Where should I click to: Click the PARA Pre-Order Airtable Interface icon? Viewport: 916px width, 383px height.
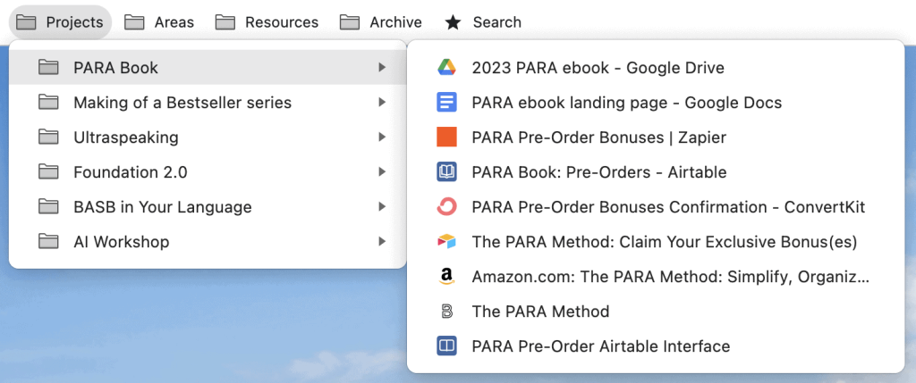coord(446,346)
